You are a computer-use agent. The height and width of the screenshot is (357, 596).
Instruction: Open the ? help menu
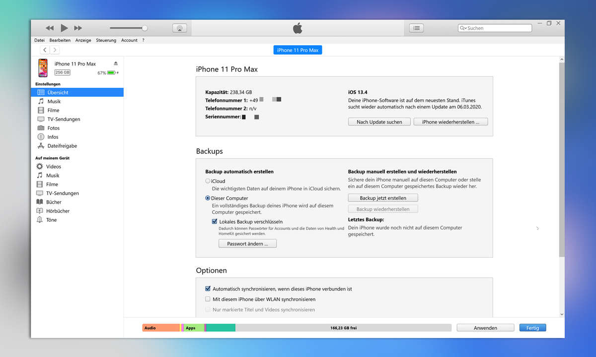[143, 40]
